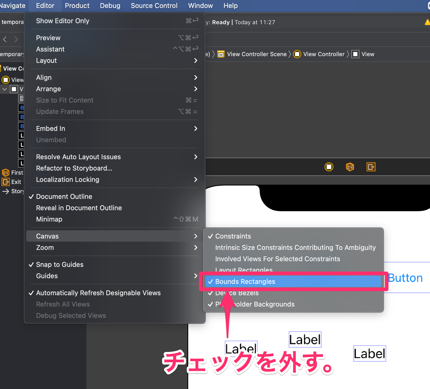Disable Snap to Guides
This screenshot has height=389, width=430.
[x=60, y=264]
